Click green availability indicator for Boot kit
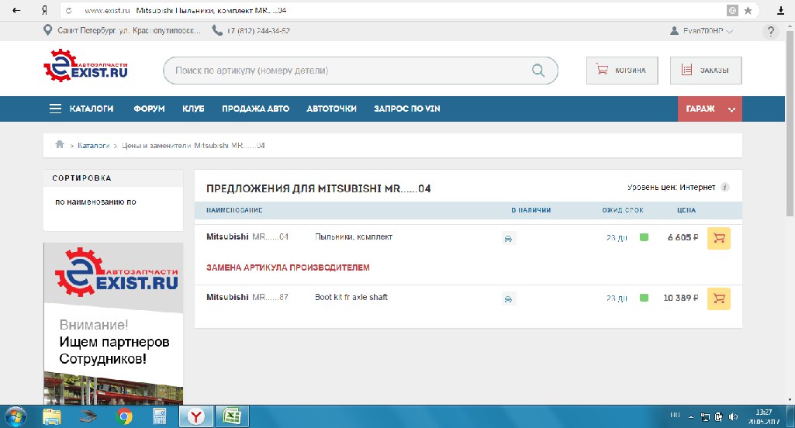The height and width of the screenshot is (428, 795). click(x=644, y=298)
